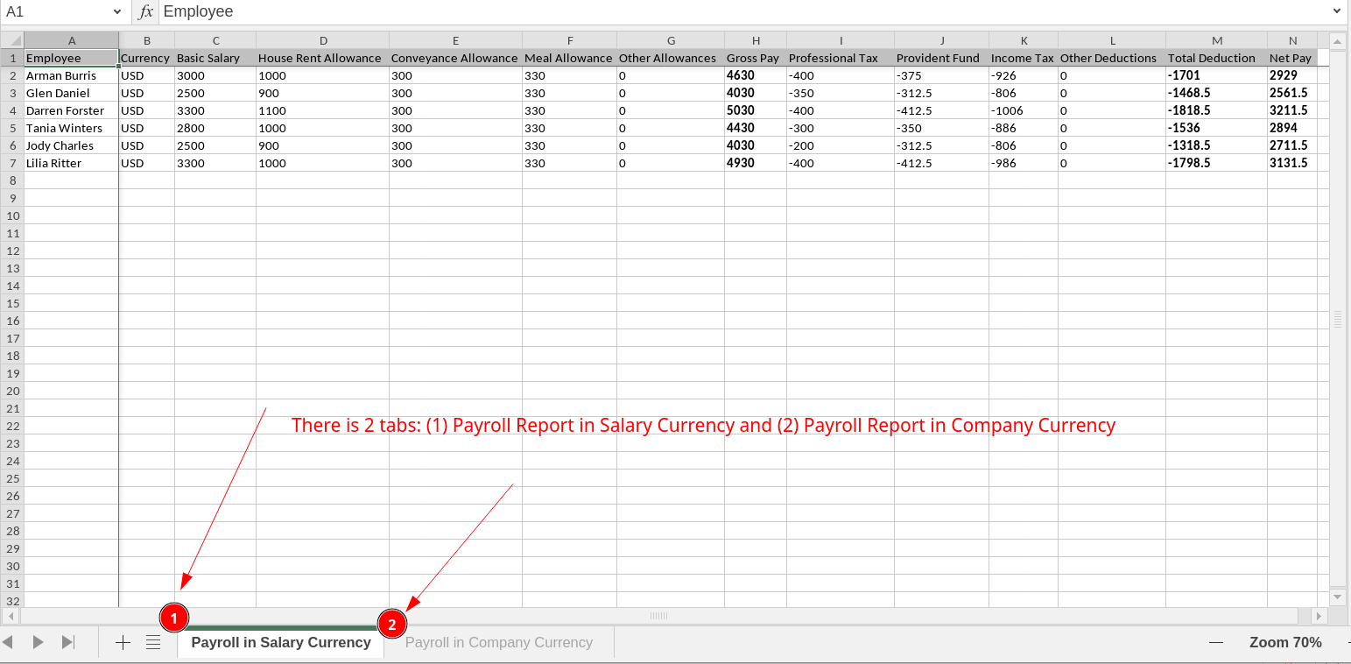Select cell A1 containing Employee header
The width and height of the screenshot is (1351, 664).
pyautogui.click(x=71, y=58)
